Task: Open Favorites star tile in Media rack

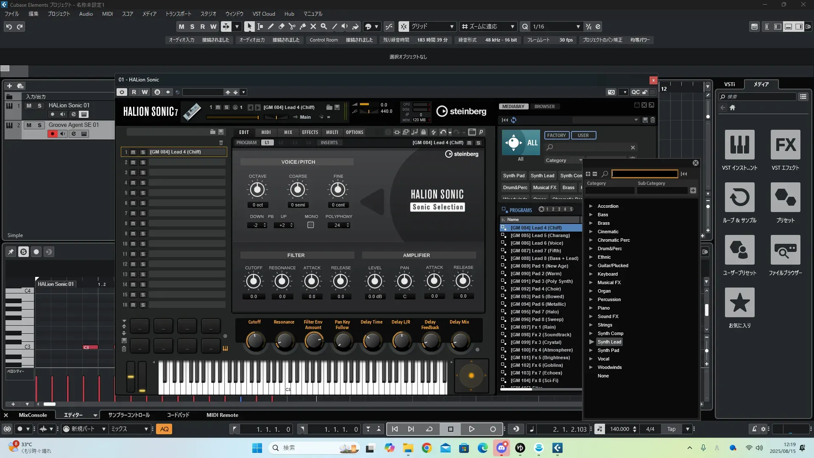Action: point(739,302)
